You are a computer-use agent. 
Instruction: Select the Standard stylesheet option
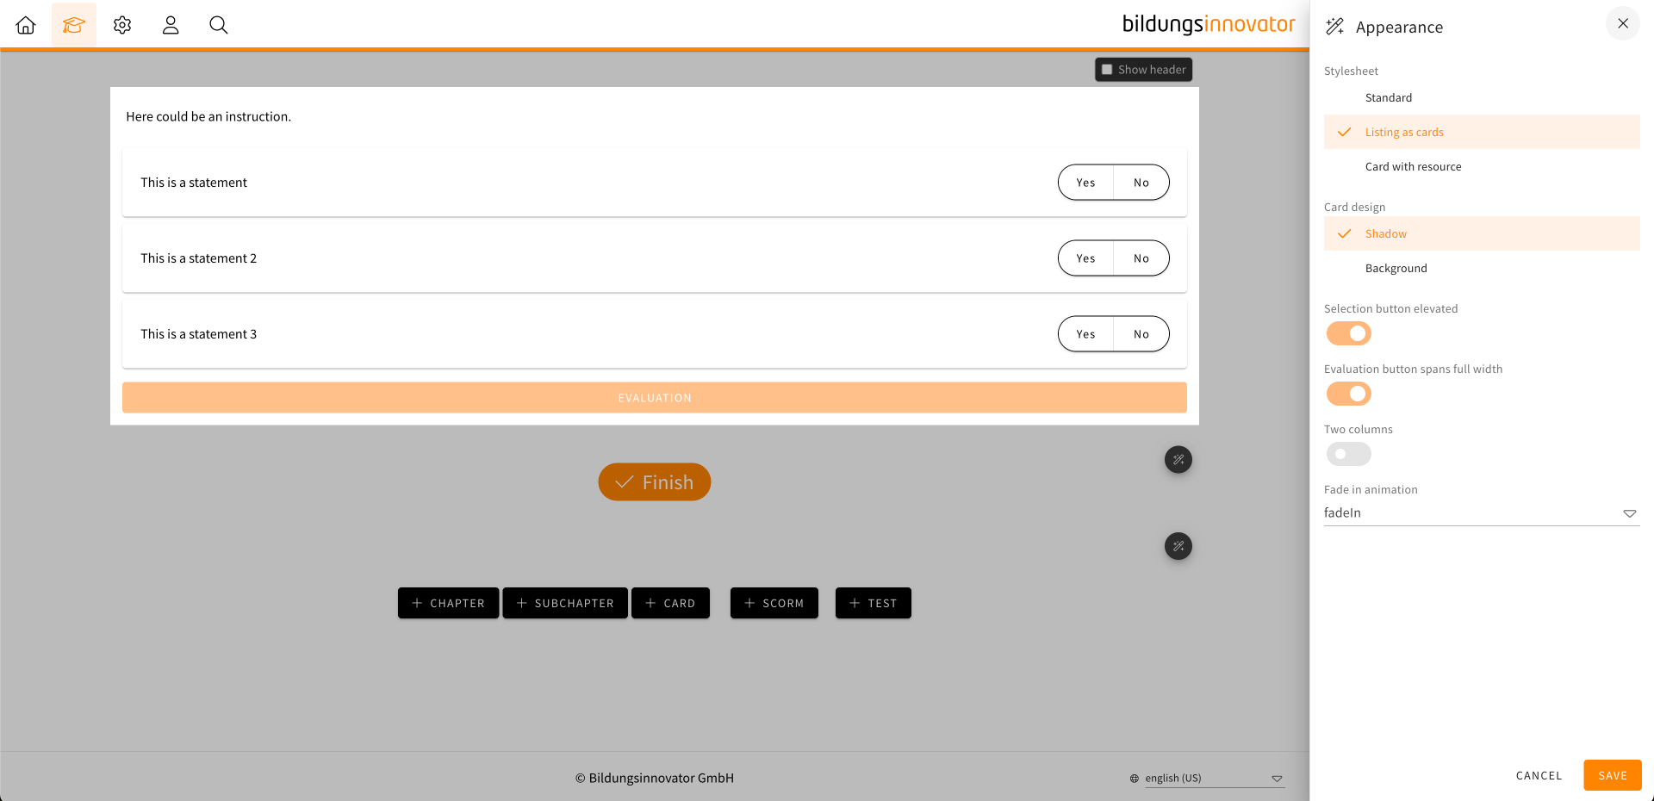pyautogui.click(x=1388, y=98)
